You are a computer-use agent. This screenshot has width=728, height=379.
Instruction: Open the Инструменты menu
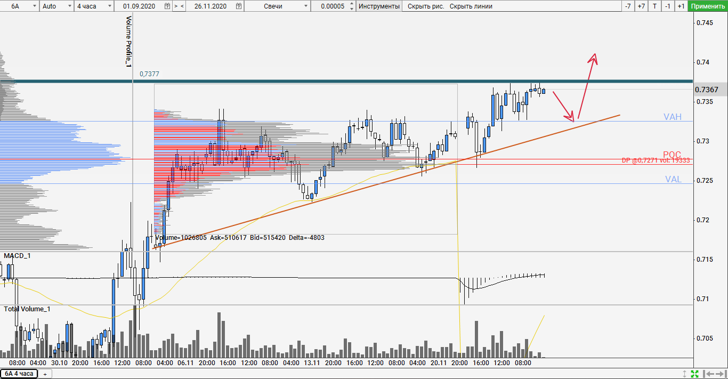tap(379, 6)
